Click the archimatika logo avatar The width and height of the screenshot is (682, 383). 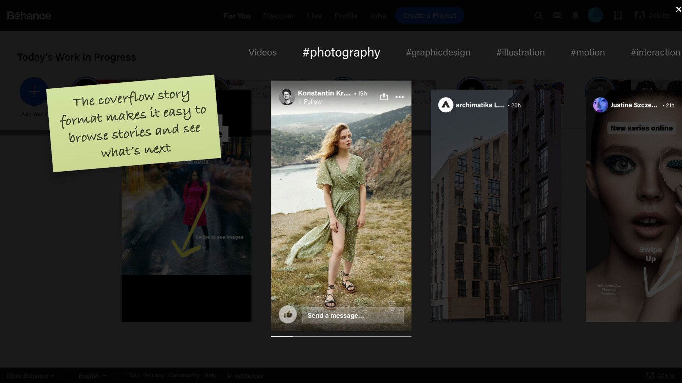[445, 105]
